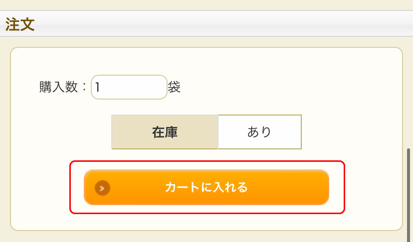Screen dimensions: 413x242
Task: Click the number 1 inside quantity box
Action: tap(97, 87)
